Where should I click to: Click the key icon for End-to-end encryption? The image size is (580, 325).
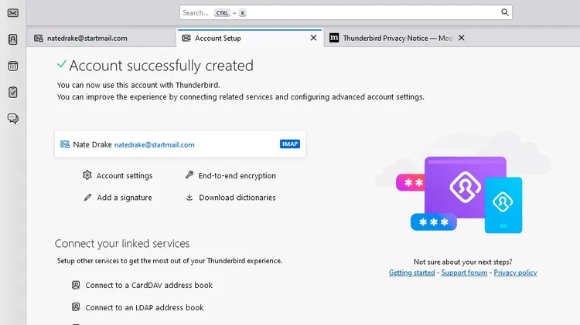189,174
